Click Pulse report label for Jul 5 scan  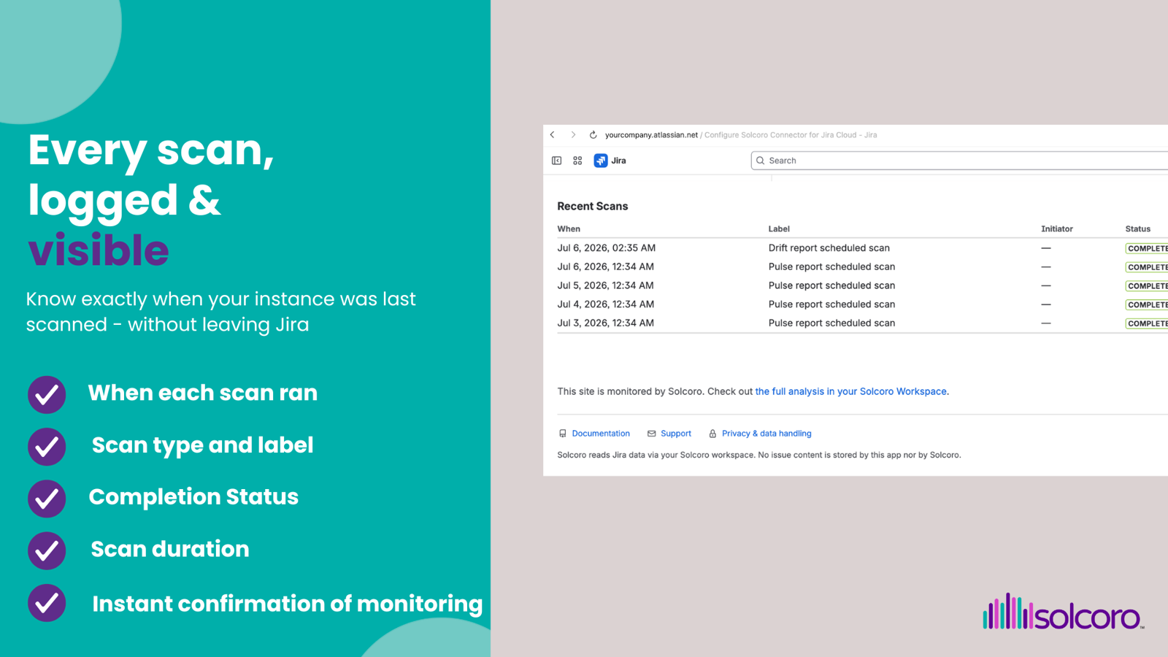(x=831, y=285)
